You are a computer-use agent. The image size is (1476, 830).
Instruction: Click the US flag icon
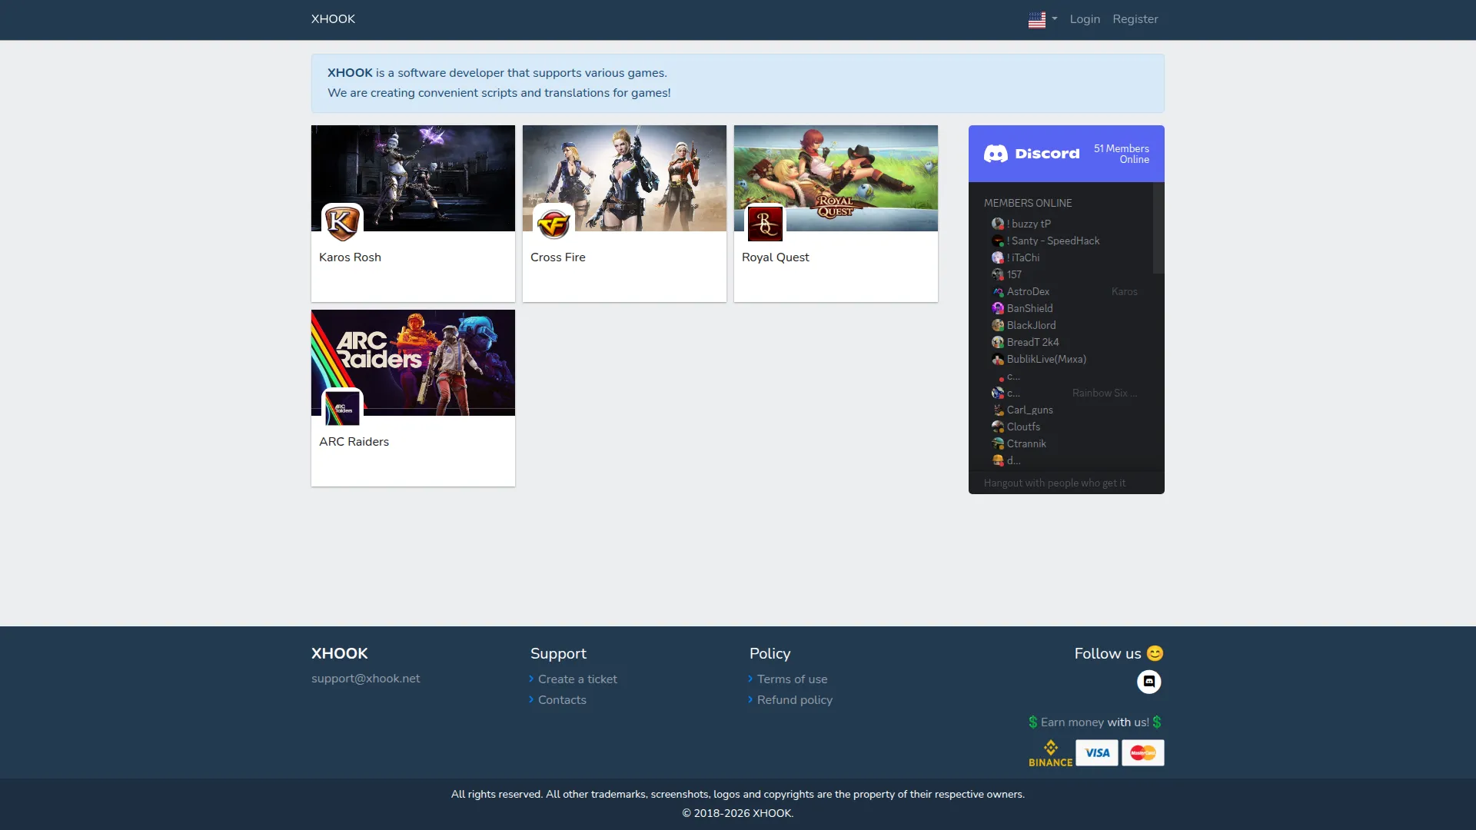tap(1037, 19)
